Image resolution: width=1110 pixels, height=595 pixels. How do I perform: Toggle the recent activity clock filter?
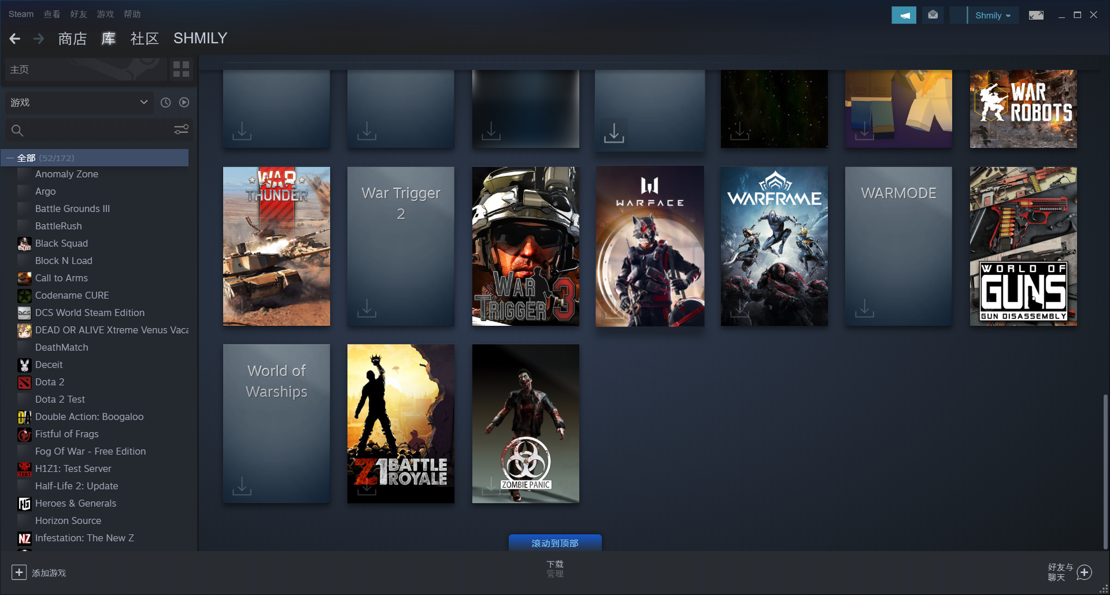165,102
